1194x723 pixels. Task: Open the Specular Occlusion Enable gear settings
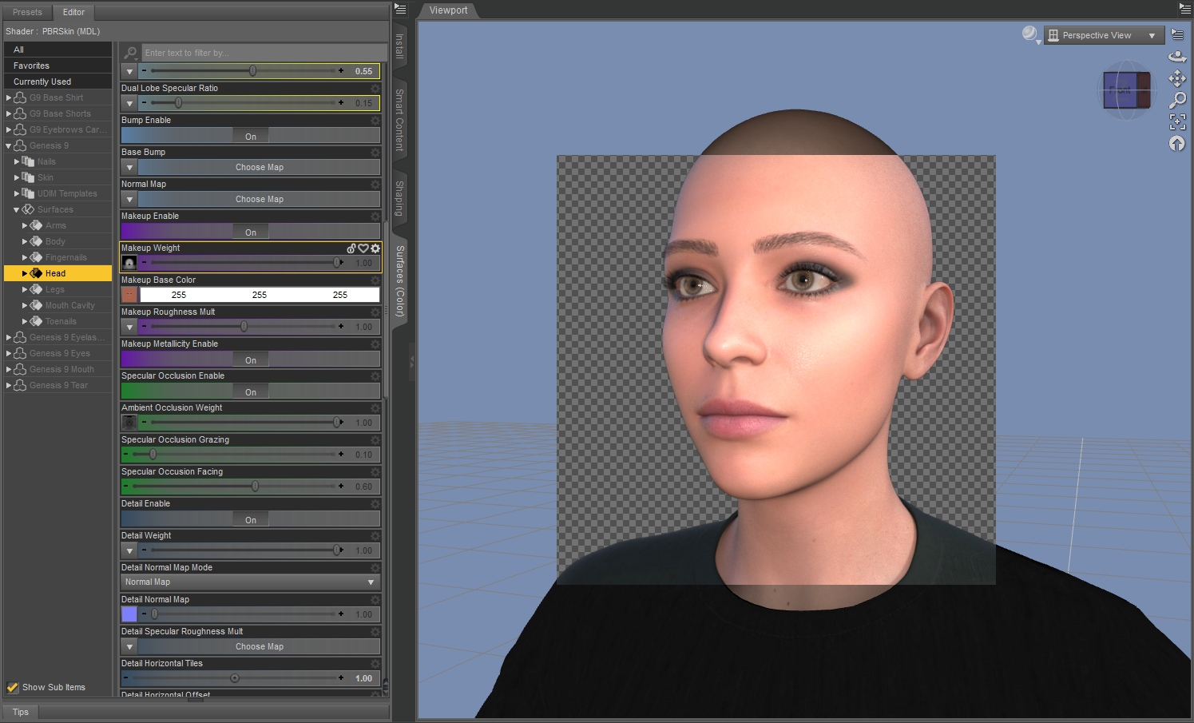375,376
